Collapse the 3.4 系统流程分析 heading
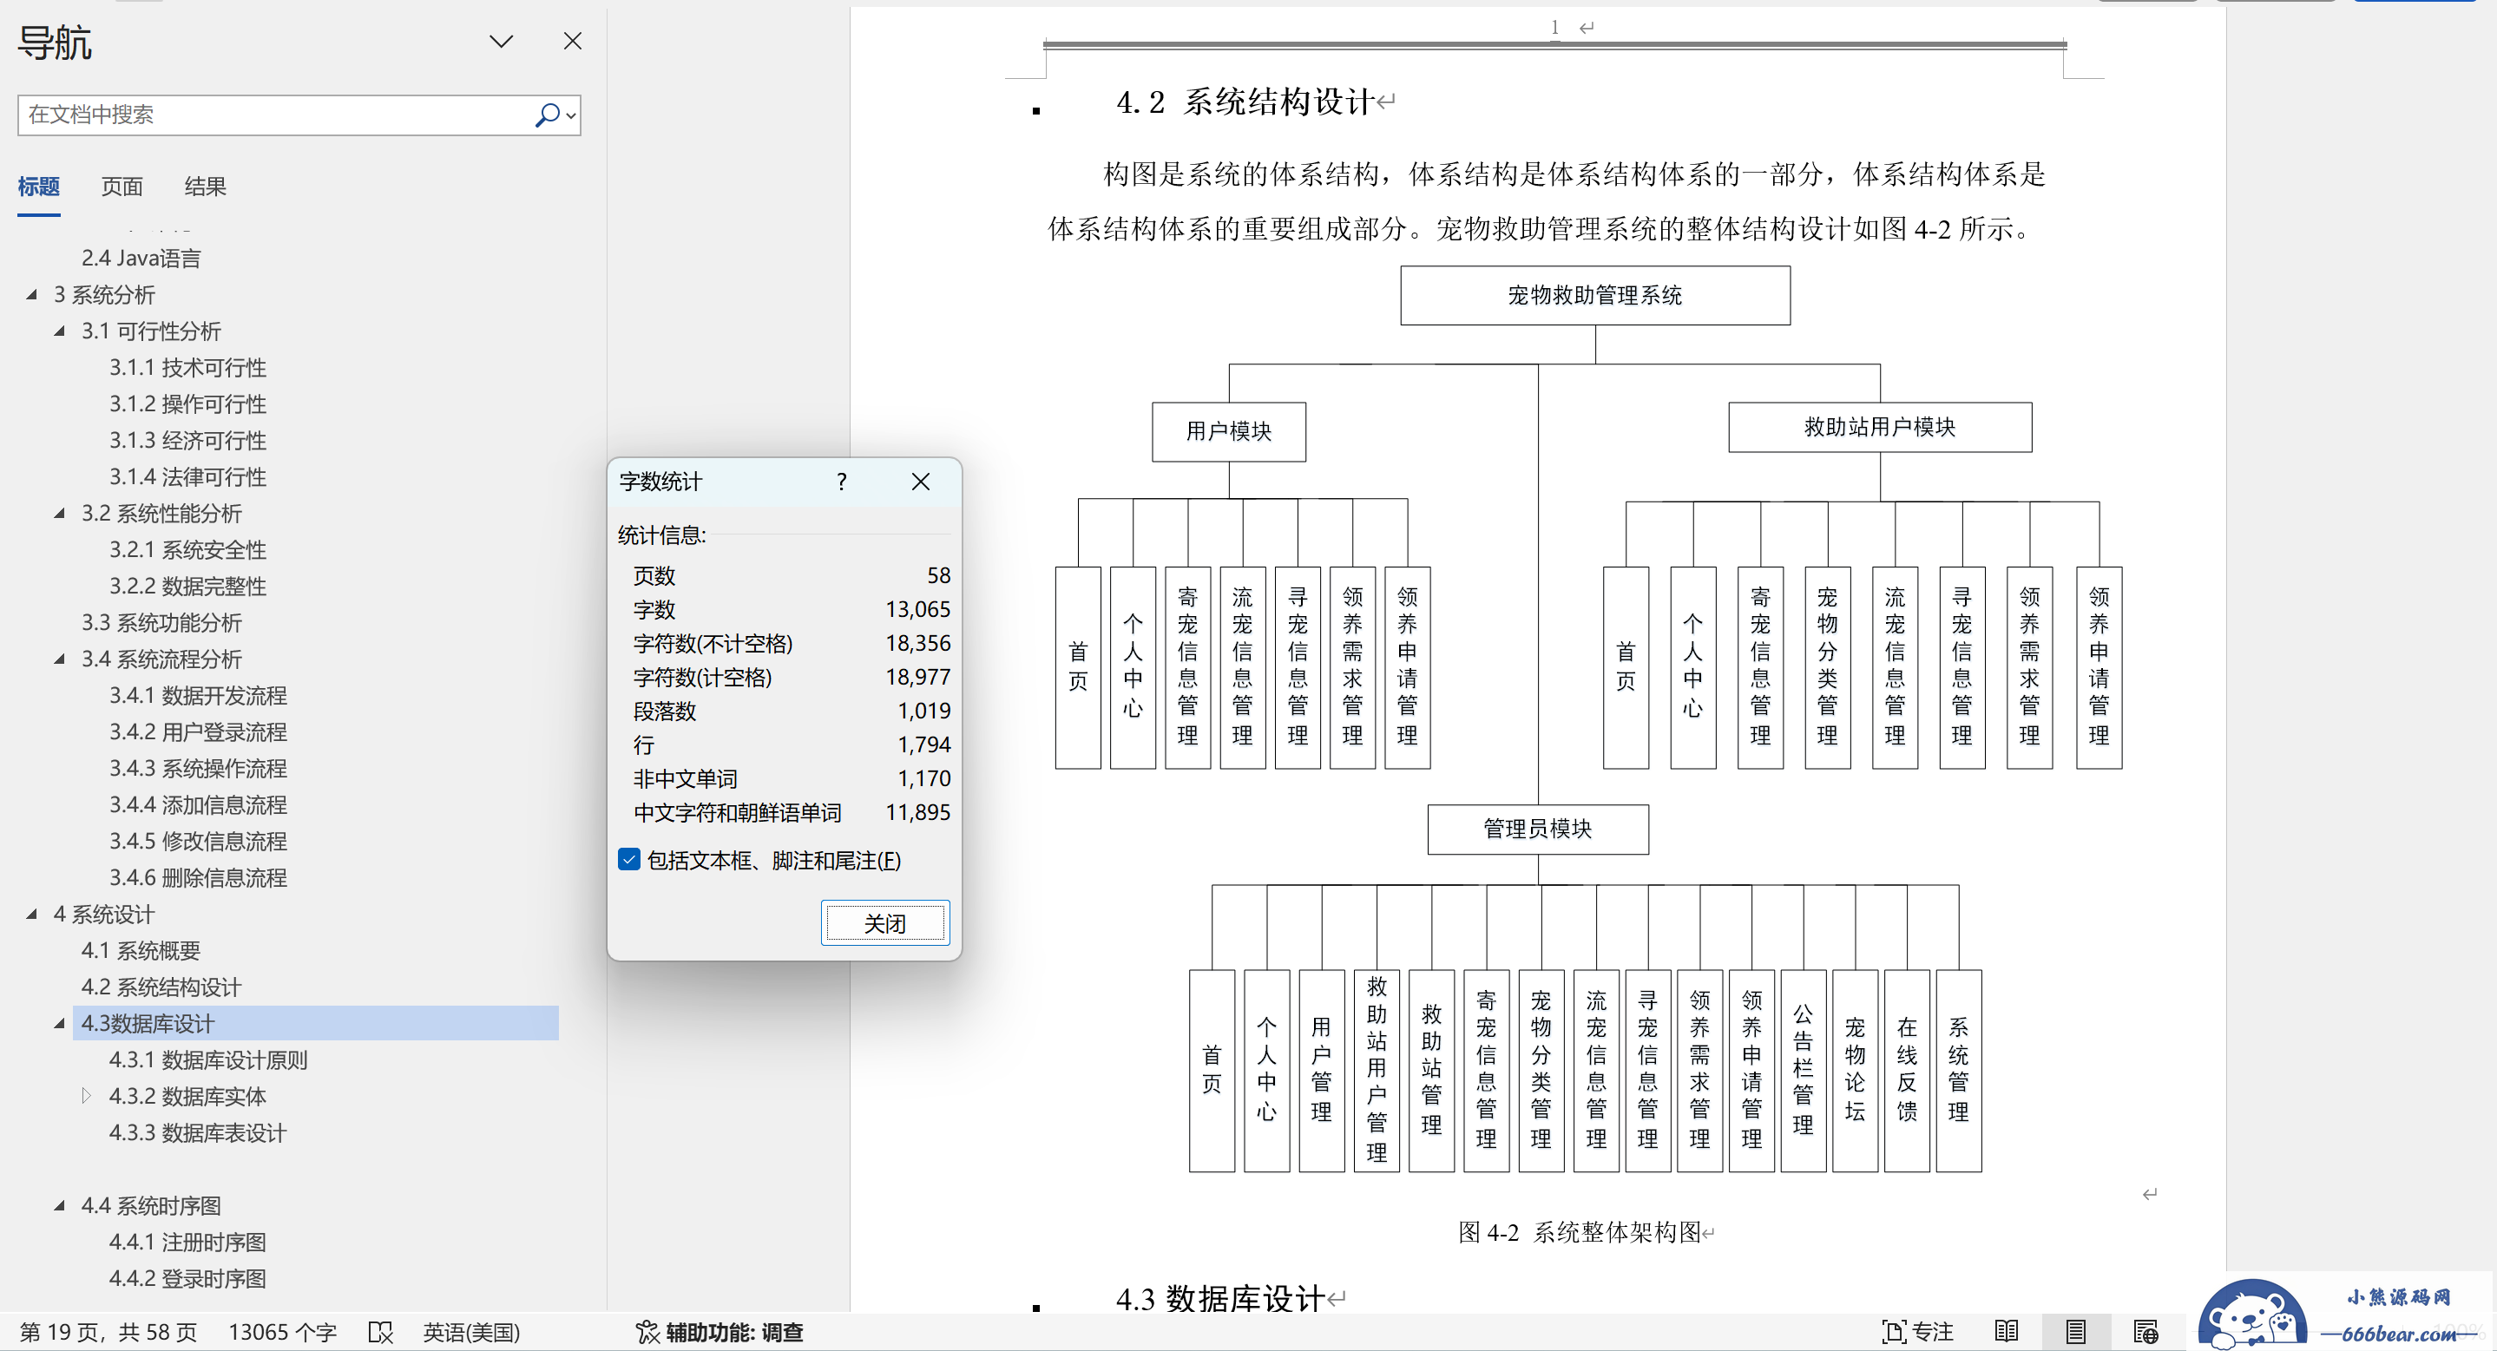Image resolution: width=2497 pixels, height=1351 pixels. click(x=59, y=659)
